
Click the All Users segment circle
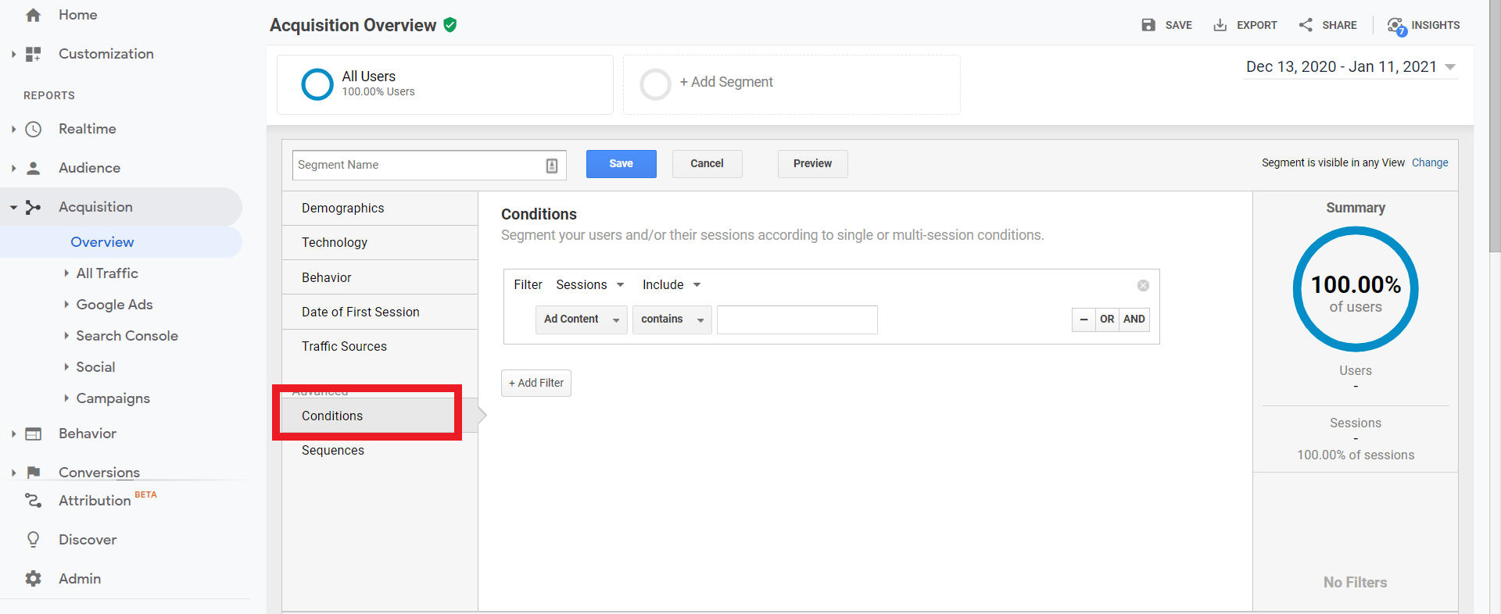(317, 84)
